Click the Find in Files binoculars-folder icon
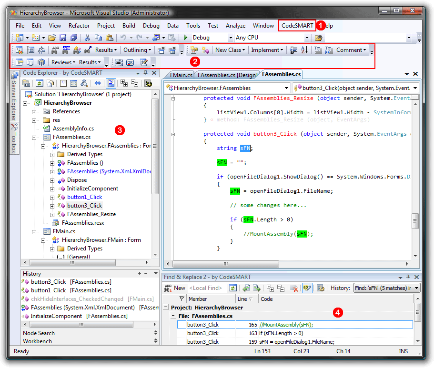The width and height of the screenshot is (434, 368). tap(319, 38)
